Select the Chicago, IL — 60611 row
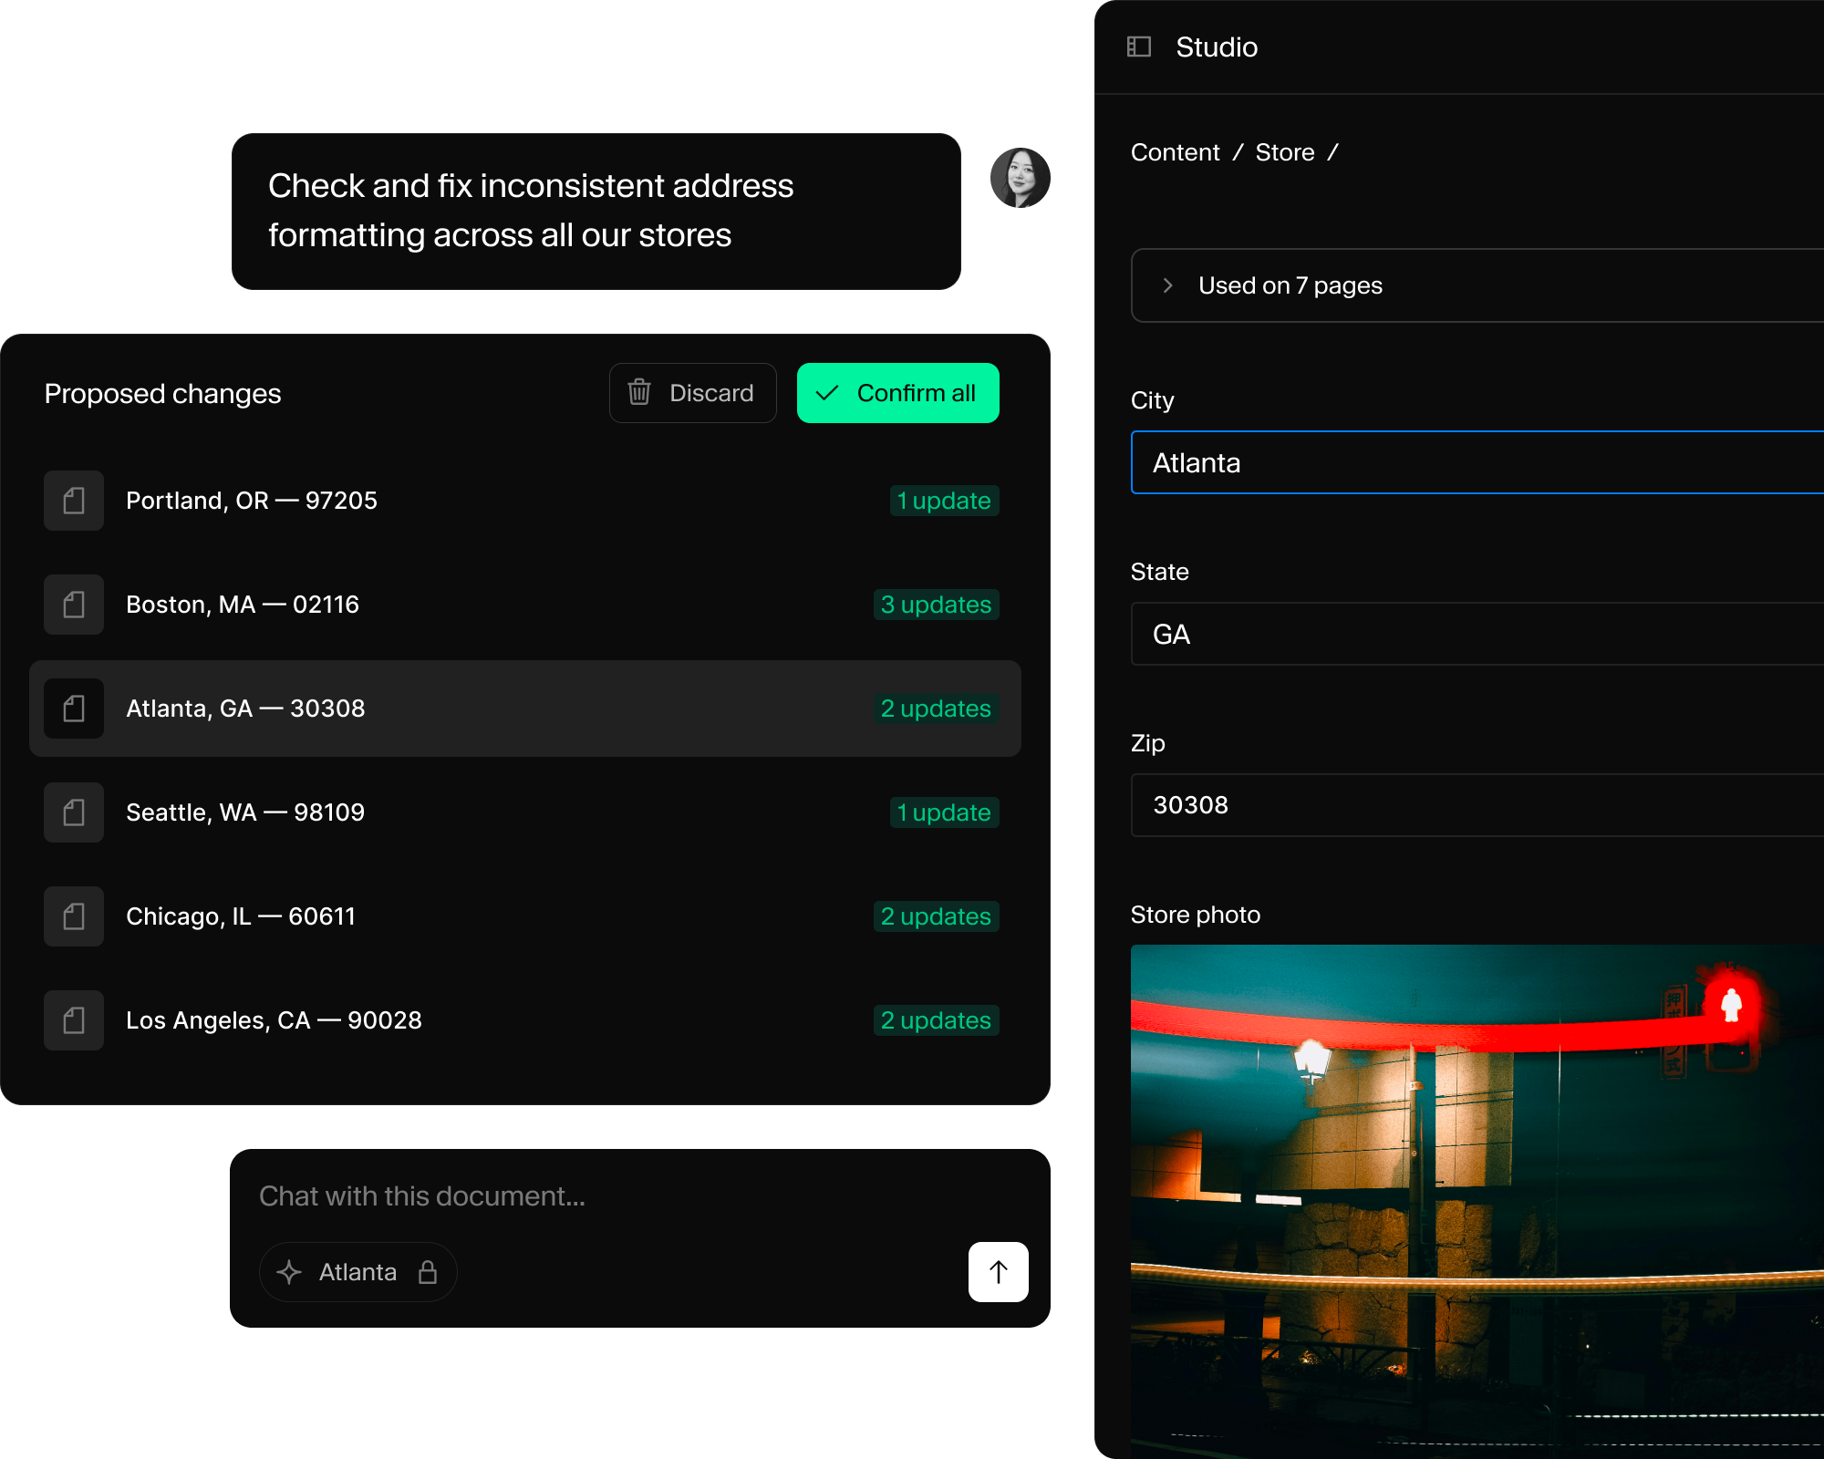The height and width of the screenshot is (1459, 1824). pos(524,916)
